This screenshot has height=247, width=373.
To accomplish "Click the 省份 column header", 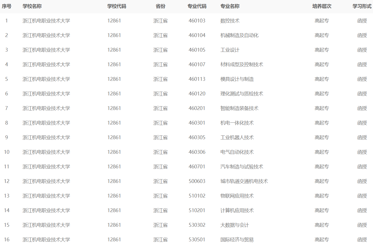I will [160, 6].
